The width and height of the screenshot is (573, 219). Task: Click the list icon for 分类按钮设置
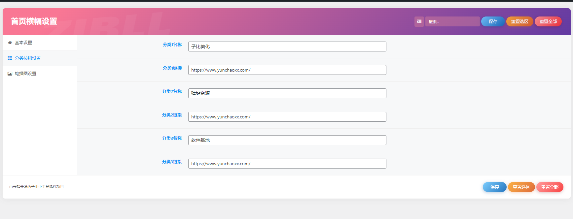coord(10,58)
